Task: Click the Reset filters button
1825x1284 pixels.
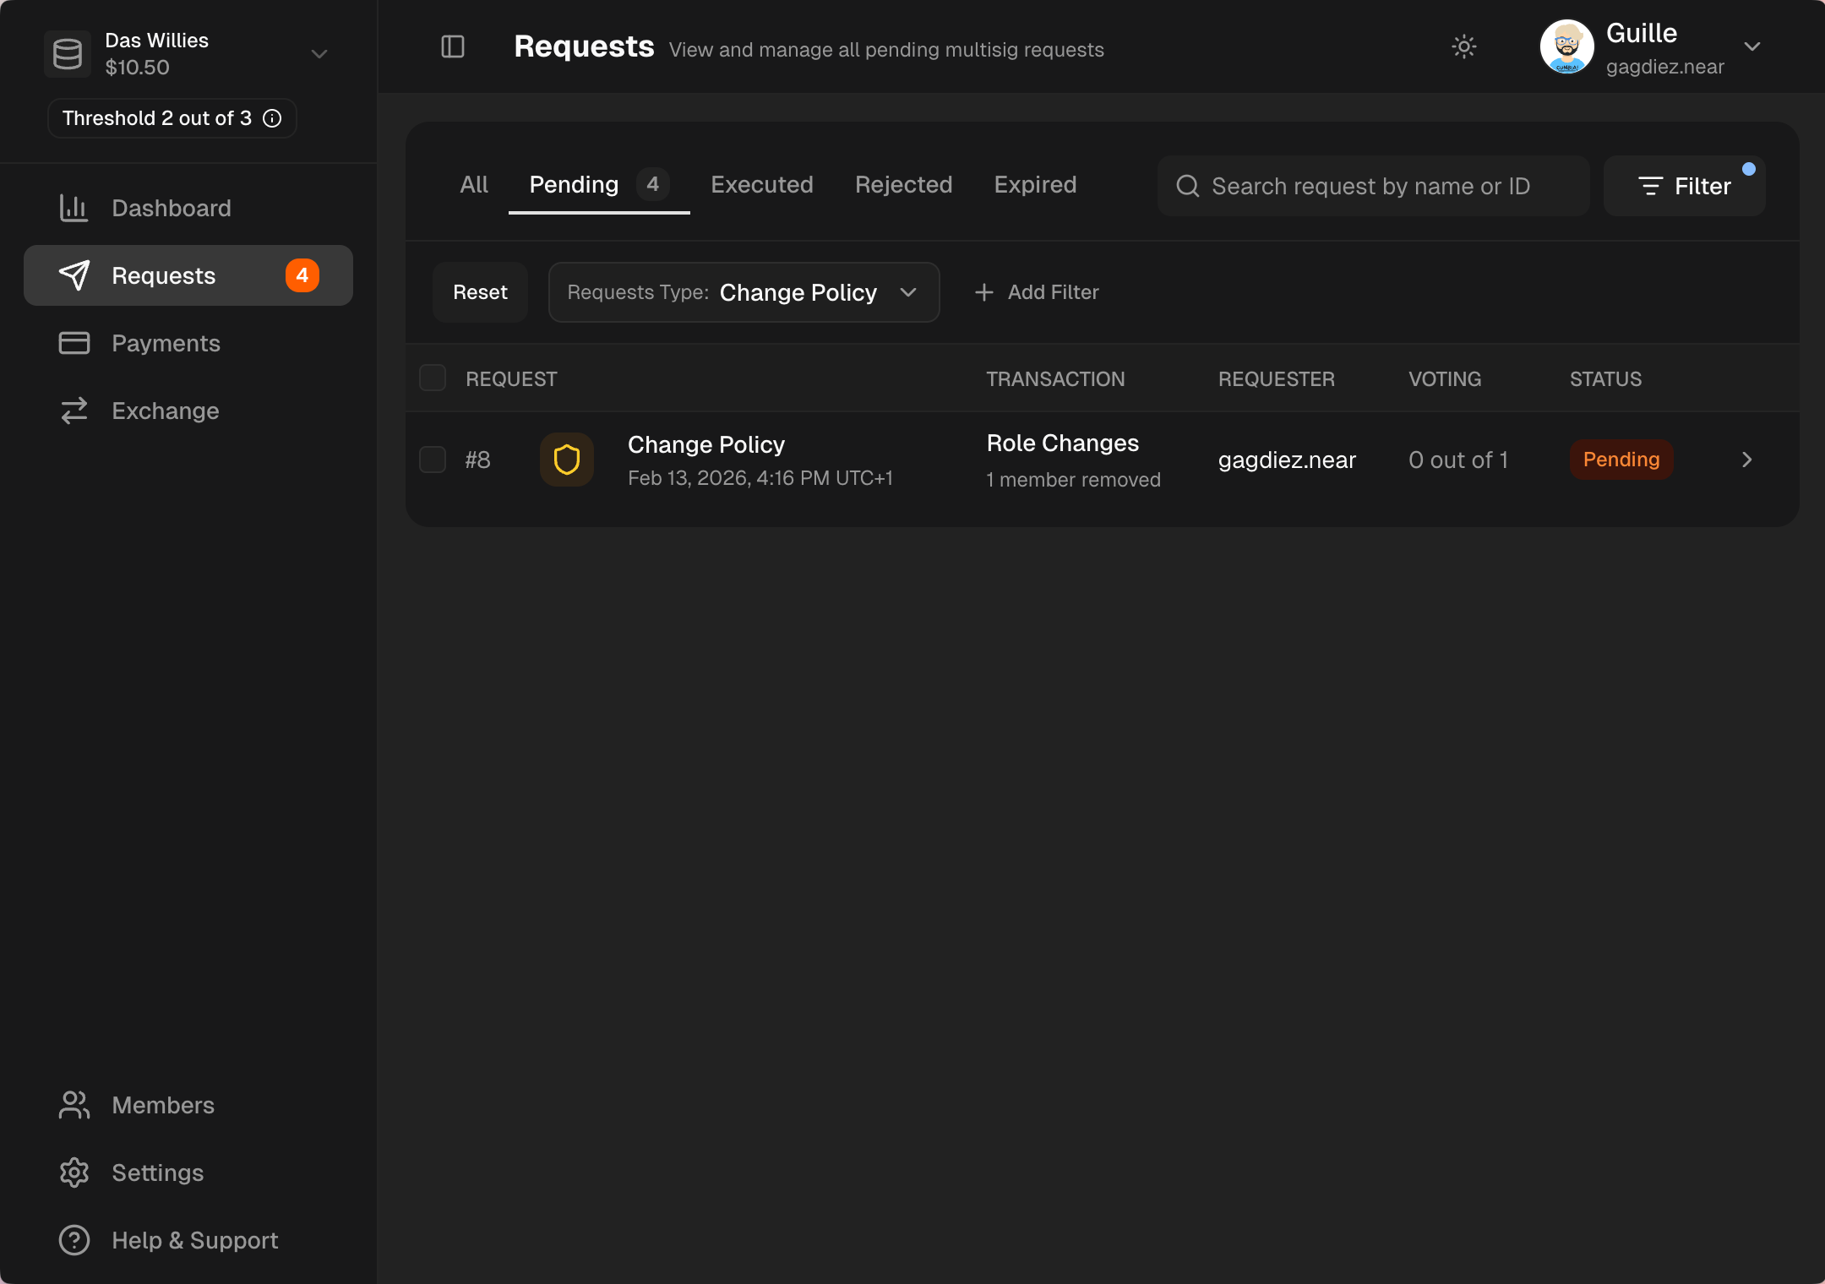Action: click(480, 292)
